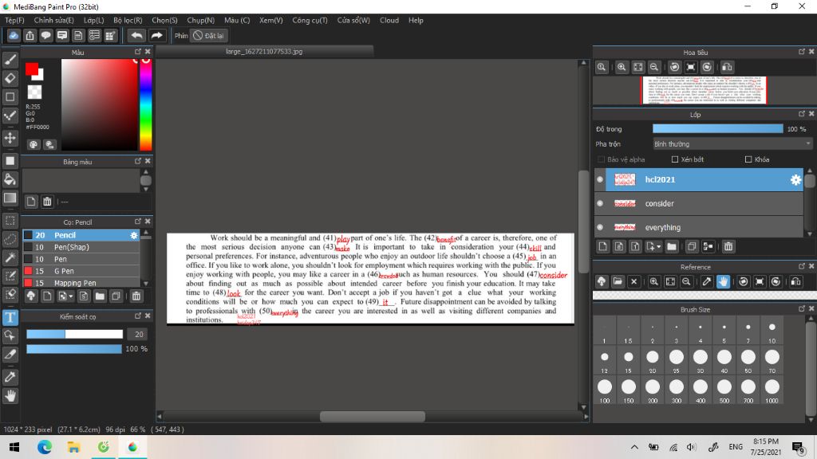Click the cloud save icon in toolbar
Screen dimensions: 817x459
coord(14,35)
